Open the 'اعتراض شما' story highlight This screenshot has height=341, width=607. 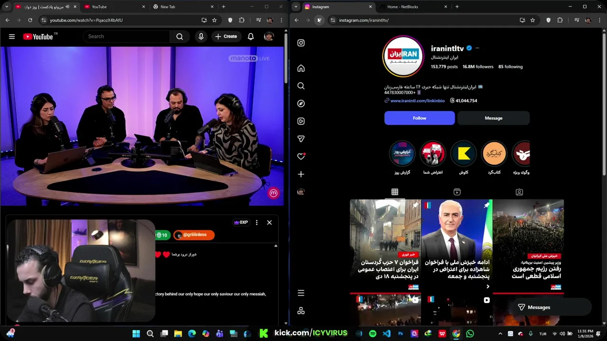coord(432,153)
